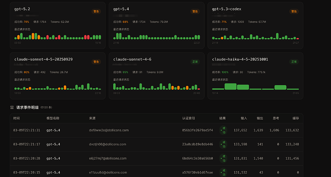Click the 警告 badge on gpt-5.4 card
This screenshot has width=331, height=177.
(195, 12)
